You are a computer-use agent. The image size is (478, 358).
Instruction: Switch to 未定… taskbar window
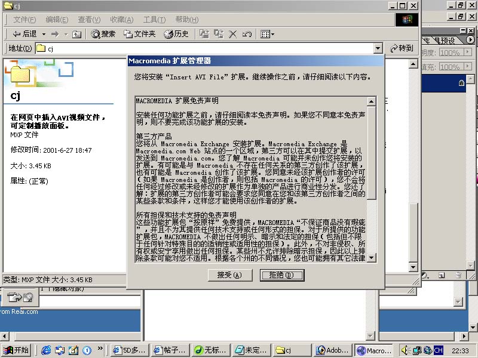pyautogui.click(x=251, y=350)
